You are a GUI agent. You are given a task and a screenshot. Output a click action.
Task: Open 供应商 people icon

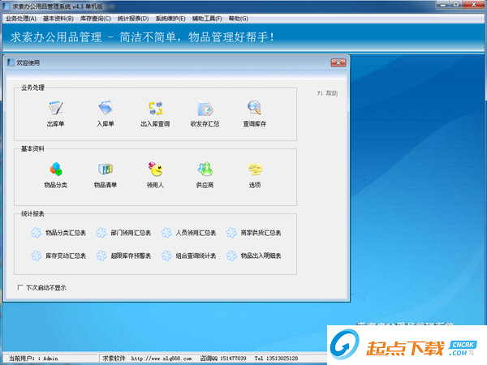click(x=205, y=169)
